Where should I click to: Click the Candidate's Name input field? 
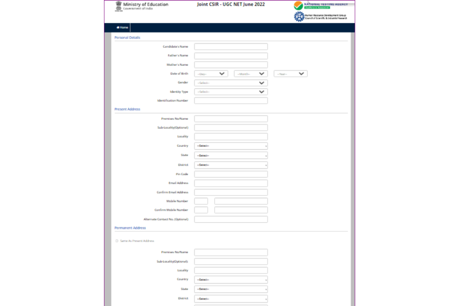231,47
